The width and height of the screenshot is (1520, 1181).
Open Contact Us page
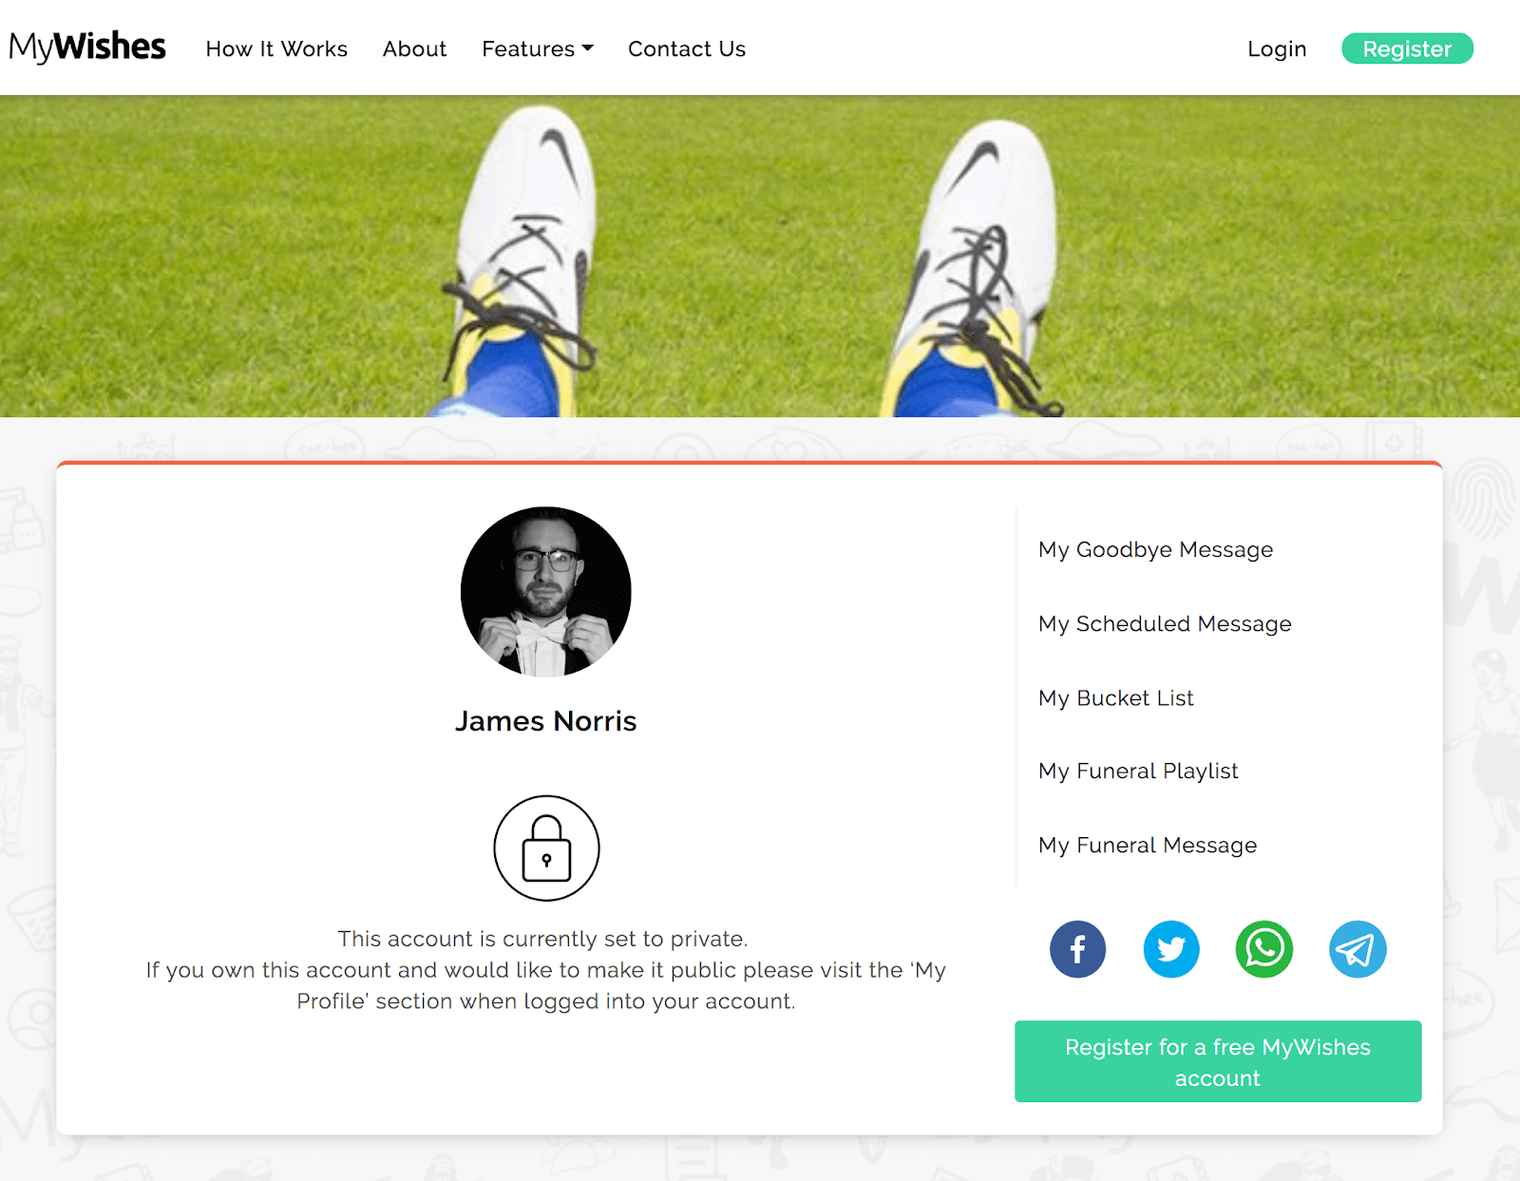pyautogui.click(x=687, y=48)
